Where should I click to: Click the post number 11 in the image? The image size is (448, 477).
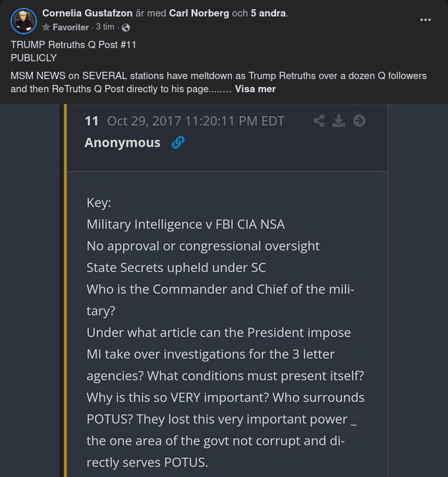tap(92, 121)
